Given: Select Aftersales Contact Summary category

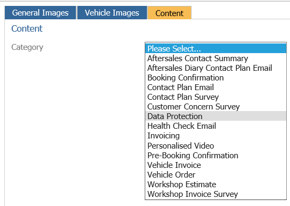Looking at the screenshot, I should (216, 58).
